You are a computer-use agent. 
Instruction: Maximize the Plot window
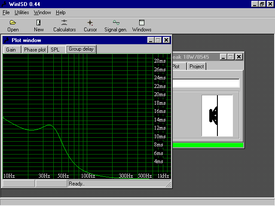[x=158, y=40]
